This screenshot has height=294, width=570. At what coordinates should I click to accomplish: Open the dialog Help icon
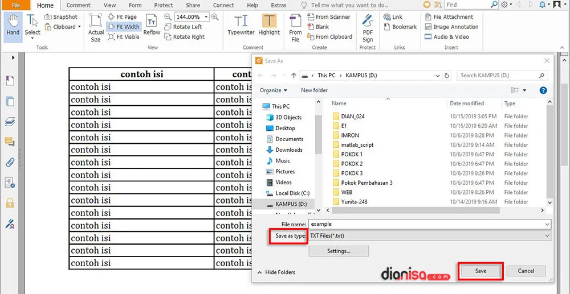(x=543, y=90)
